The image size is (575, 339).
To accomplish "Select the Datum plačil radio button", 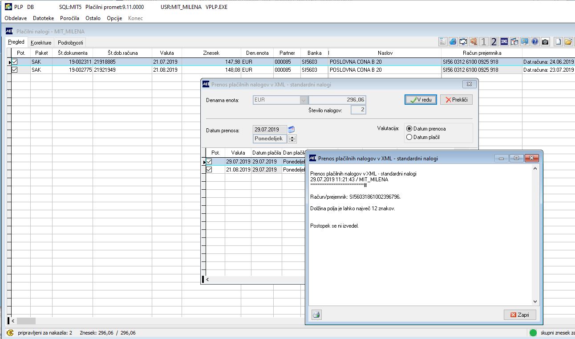I will coord(409,137).
